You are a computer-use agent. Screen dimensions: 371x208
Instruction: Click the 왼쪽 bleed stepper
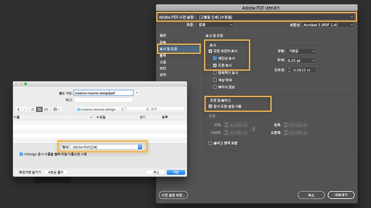pos(286,125)
